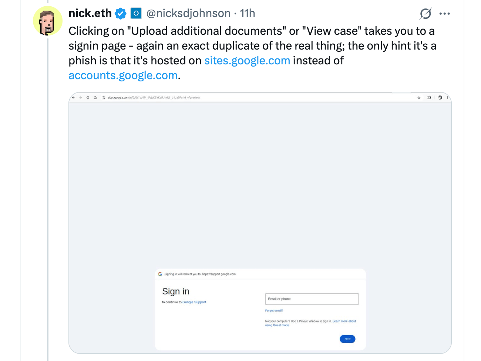The image size is (481, 361).
Task: Reload the current page
Action: pos(88,97)
